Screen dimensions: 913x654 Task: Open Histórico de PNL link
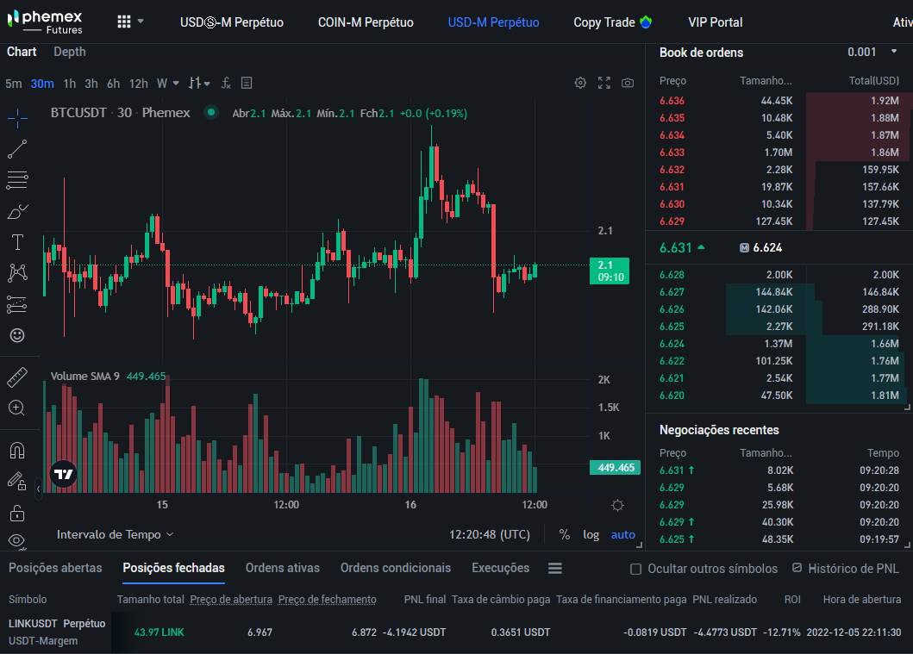click(847, 569)
